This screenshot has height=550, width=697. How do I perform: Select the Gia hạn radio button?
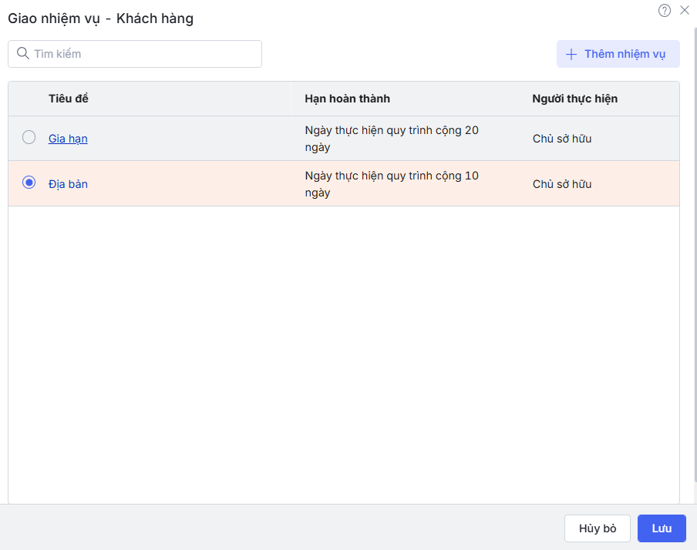click(x=29, y=138)
